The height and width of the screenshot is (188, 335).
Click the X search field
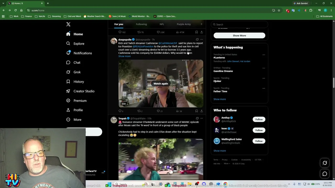pos(239,24)
